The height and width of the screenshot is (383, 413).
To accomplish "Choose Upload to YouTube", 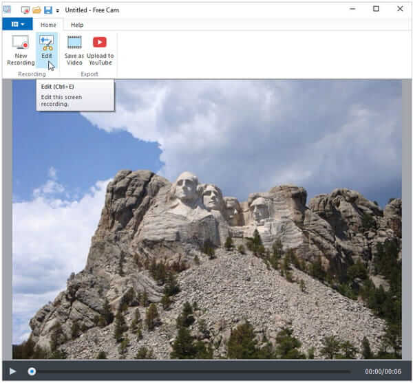I will click(100, 50).
